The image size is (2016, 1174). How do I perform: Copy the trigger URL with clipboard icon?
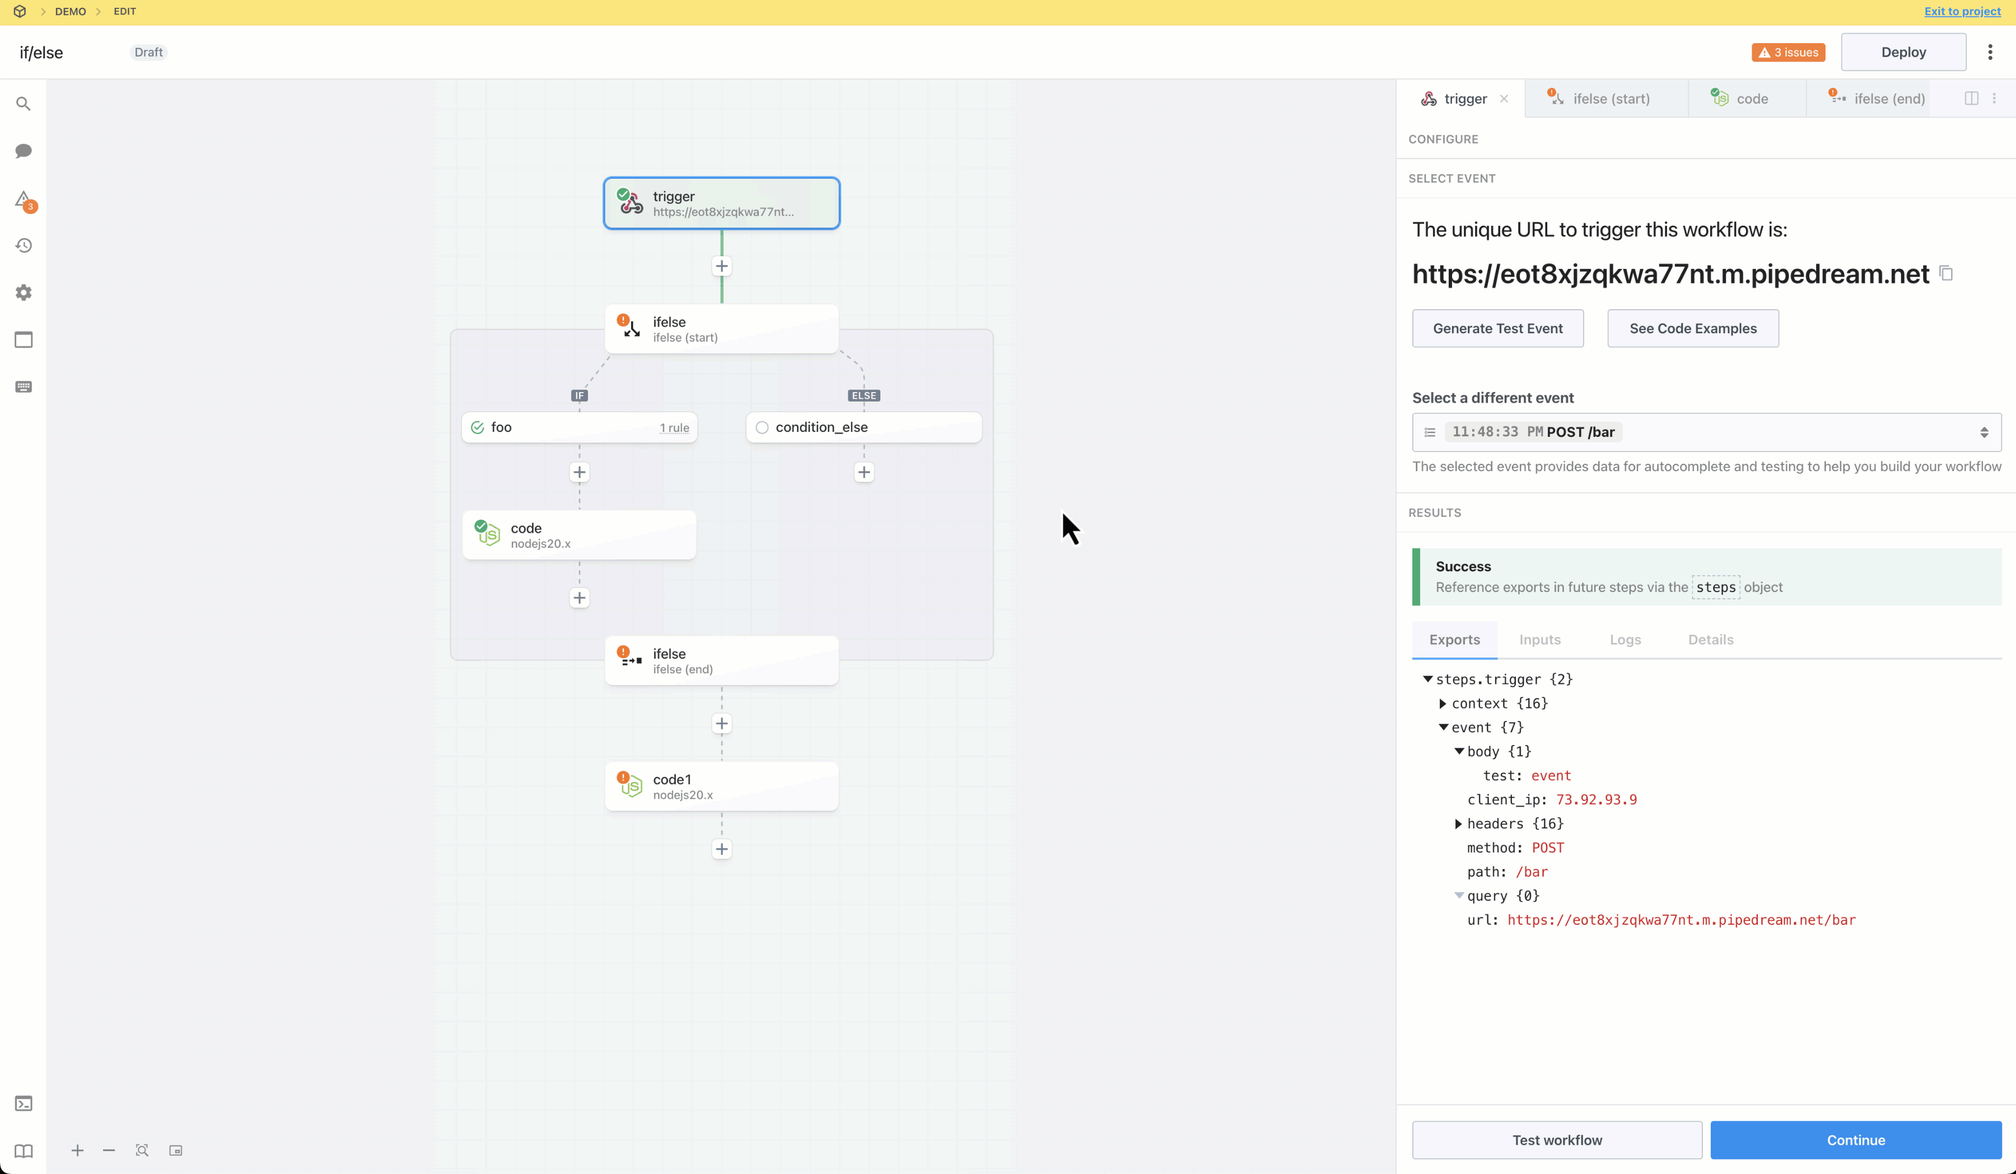(1947, 274)
